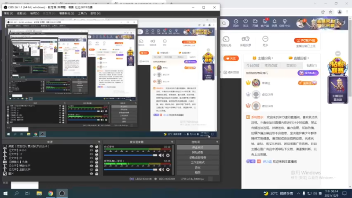Switch to the 贵宾(6) tab
The width and height of the screenshot is (352, 198).
point(291,65)
